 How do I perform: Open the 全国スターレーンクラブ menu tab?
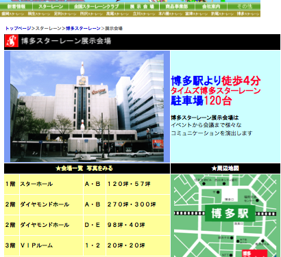click(97, 6)
